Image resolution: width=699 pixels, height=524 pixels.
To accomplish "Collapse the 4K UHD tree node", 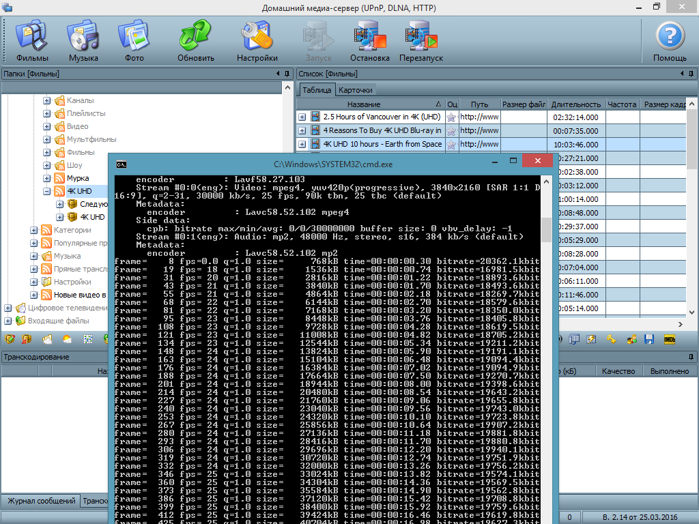I will [47, 192].
